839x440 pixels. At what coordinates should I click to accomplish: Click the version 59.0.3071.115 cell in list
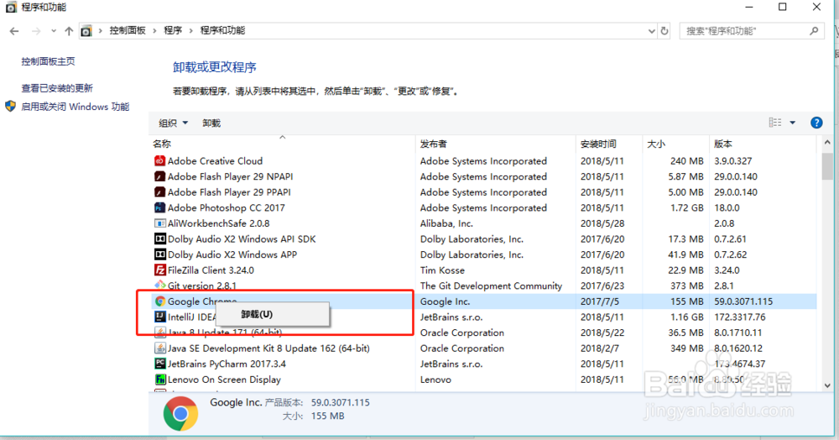click(743, 301)
